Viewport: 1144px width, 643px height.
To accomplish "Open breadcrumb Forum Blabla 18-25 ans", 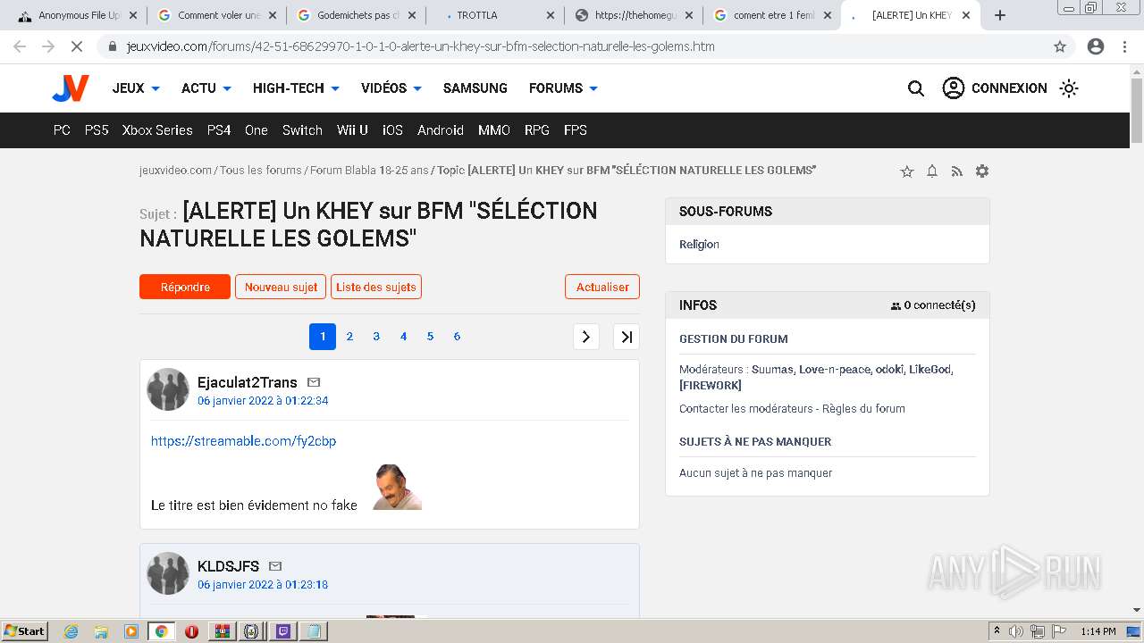I will click(369, 171).
